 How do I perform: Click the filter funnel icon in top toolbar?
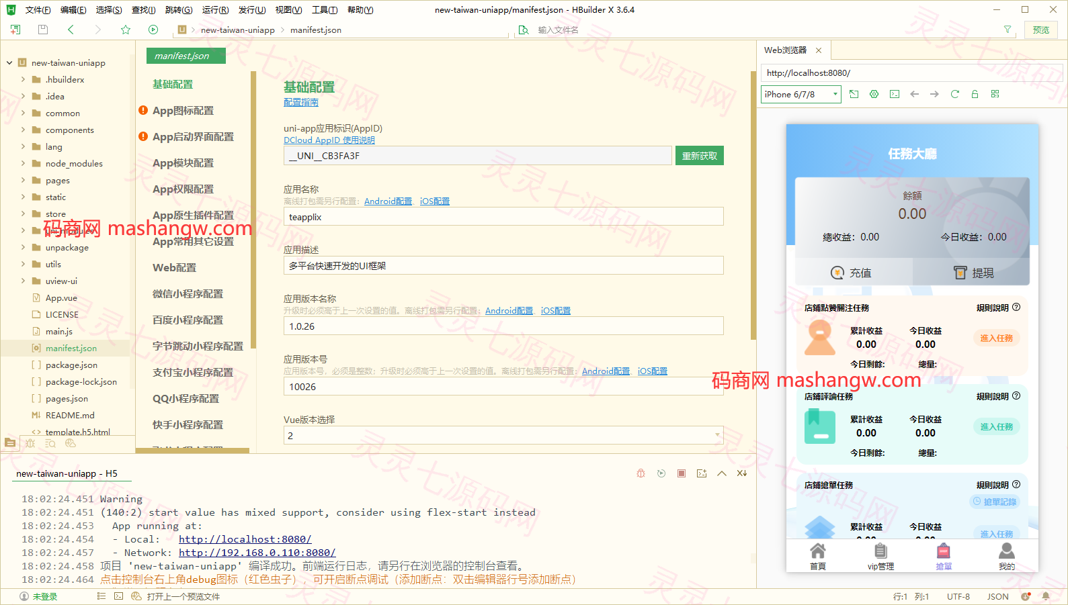[x=1007, y=30]
